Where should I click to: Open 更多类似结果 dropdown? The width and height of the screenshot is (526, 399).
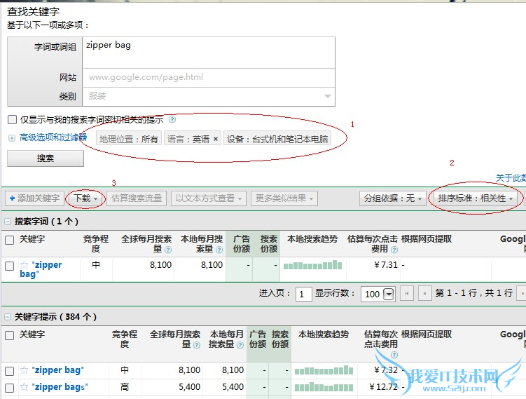[284, 198]
